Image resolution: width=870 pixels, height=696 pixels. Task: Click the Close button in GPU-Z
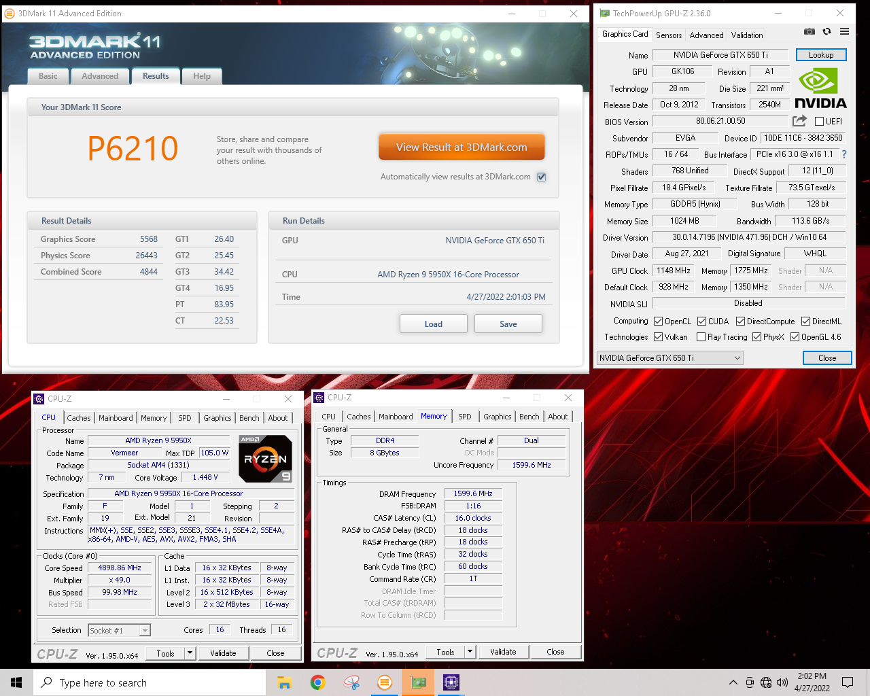(x=827, y=358)
